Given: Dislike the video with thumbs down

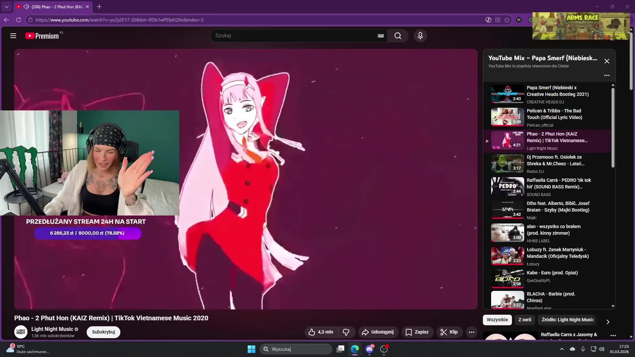Looking at the screenshot, I should [346, 332].
